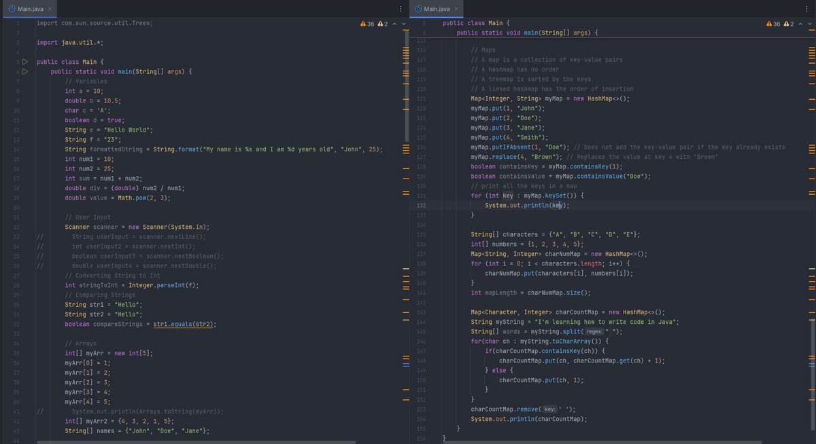Screen dimensions: 816x444
Task: Go to next highlighted error in left editor
Action: (404, 24)
